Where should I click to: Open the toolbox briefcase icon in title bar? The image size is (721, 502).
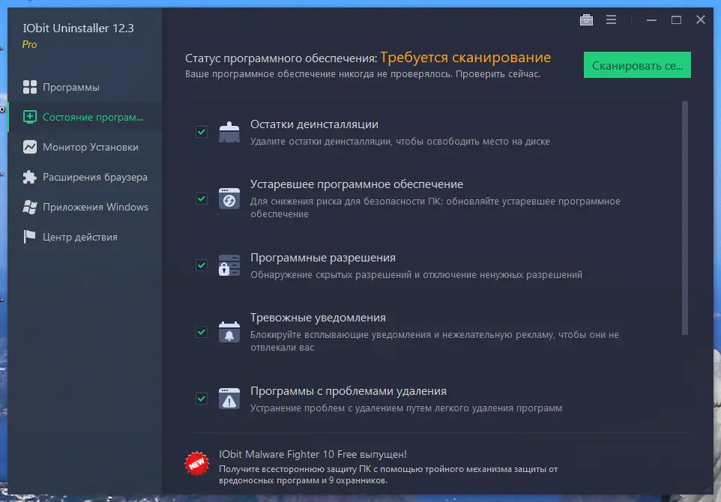point(586,19)
